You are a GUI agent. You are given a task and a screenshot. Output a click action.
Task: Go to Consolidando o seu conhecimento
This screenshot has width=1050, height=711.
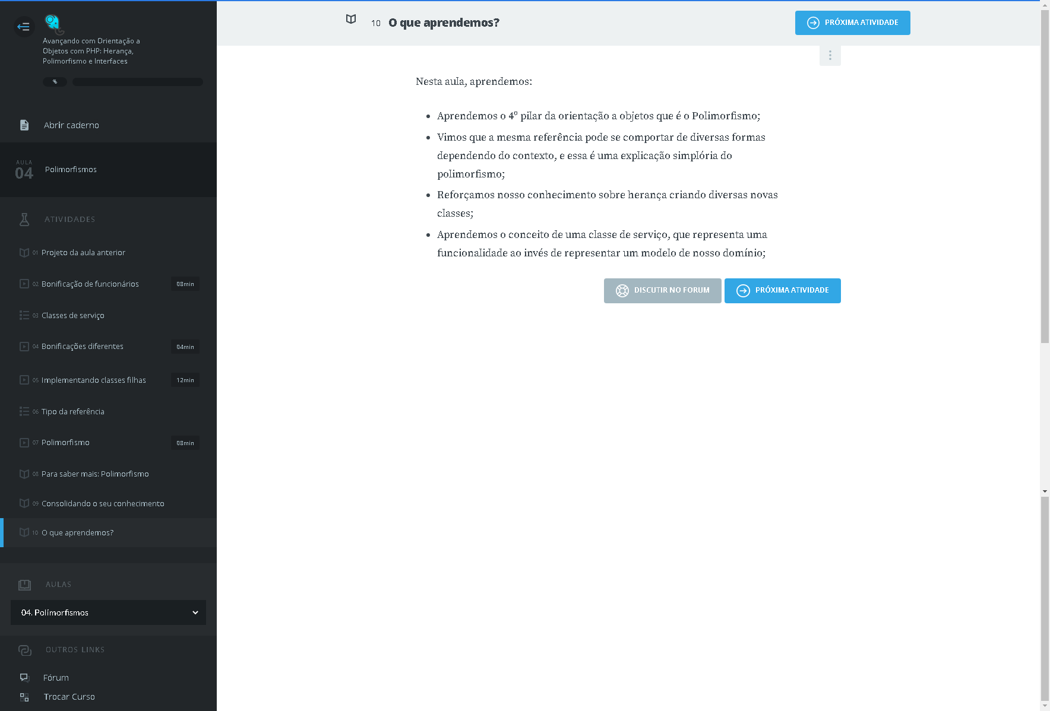click(103, 503)
